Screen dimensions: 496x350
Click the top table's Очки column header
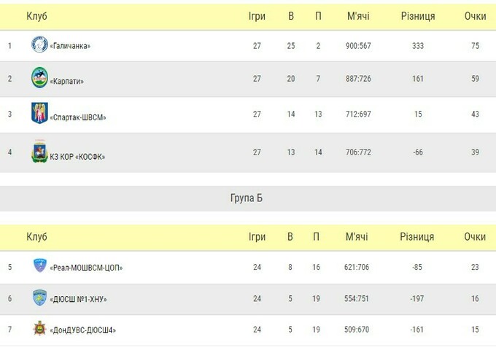[x=475, y=16]
